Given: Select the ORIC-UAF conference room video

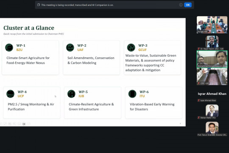Looking at the screenshot, I should click(x=212, y=76).
